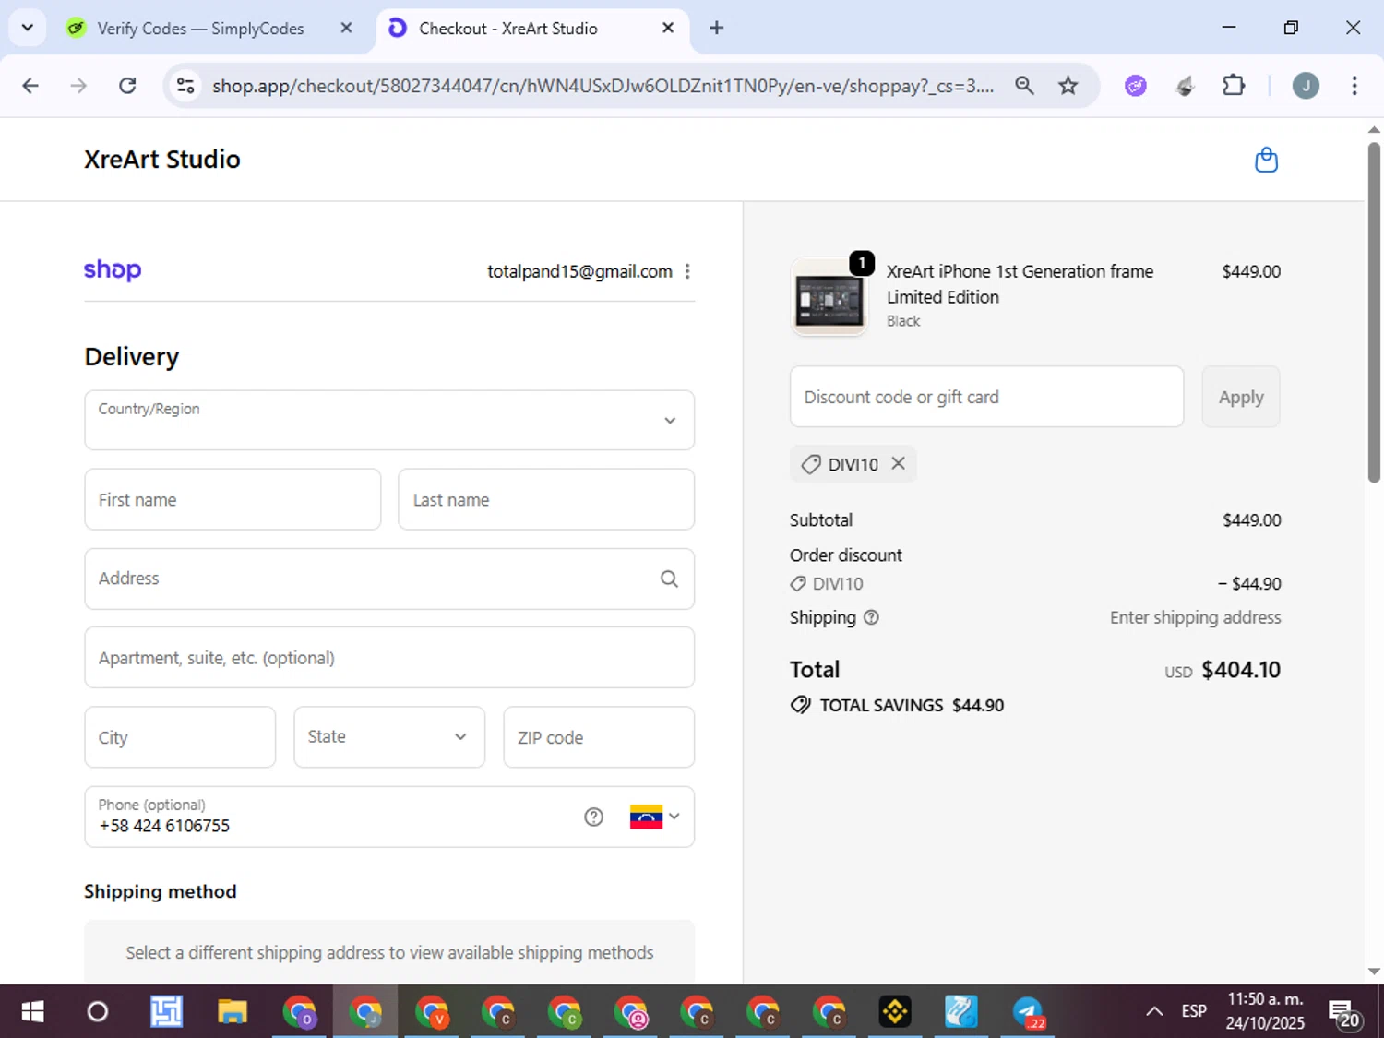Click the 'Select a different shipping address' notice
Screen dimensions: 1384x1038
[389, 952]
